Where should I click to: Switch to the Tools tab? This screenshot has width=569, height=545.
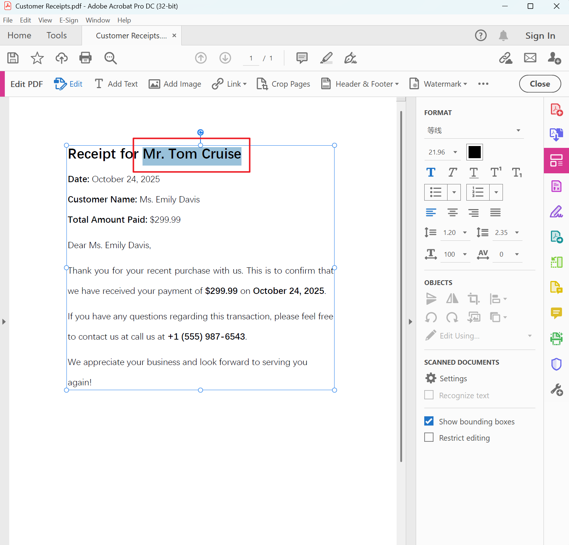[56, 35]
